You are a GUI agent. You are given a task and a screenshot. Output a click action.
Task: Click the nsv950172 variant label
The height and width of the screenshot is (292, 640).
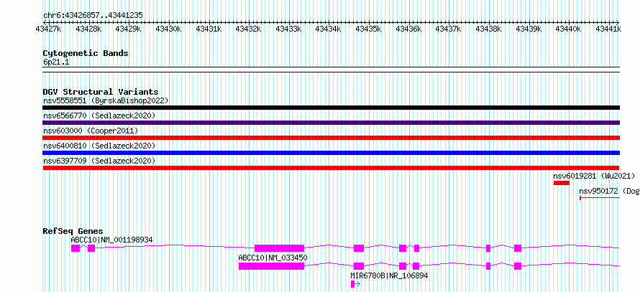click(x=609, y=191)
